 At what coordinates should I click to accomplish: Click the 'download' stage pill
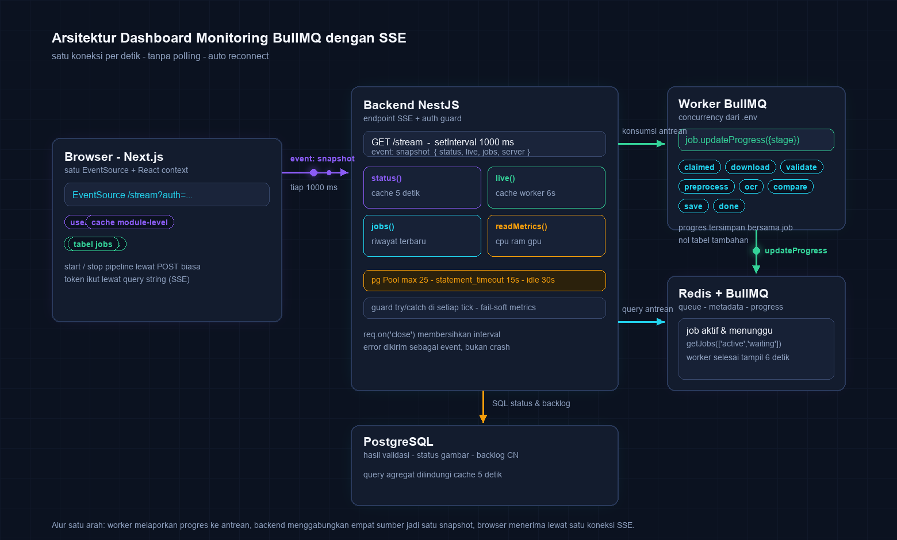[750, 167]
